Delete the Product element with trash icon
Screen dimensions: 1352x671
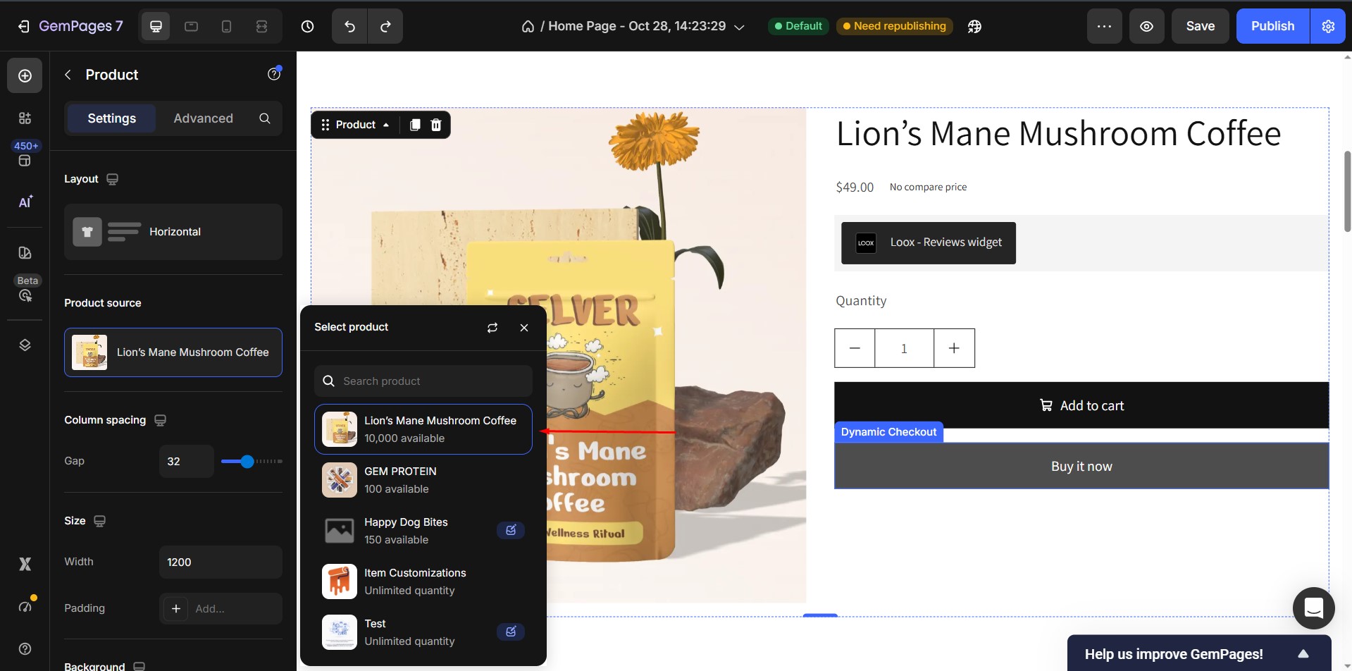point(436,125)
